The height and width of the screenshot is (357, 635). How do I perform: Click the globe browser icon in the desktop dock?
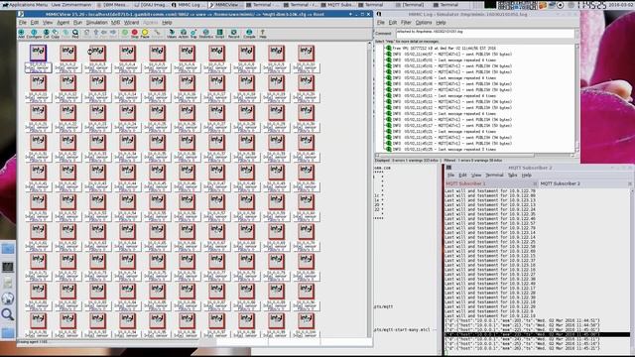[x=8, y=298]
